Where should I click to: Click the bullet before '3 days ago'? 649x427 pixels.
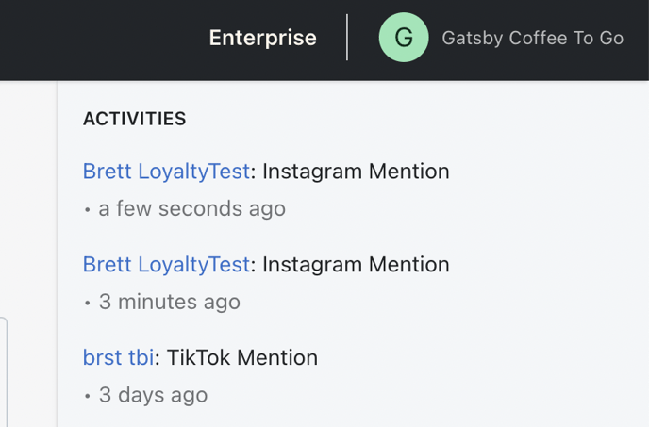tap(87, 396)
